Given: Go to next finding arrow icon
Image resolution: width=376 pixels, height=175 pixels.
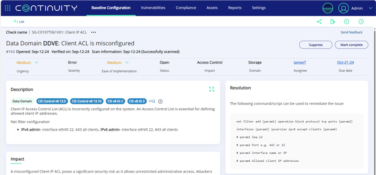Looking at the screenshot, I should tap(361, 22).
